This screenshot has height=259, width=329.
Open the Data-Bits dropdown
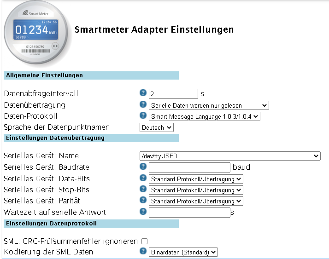(x=196, y=179)
